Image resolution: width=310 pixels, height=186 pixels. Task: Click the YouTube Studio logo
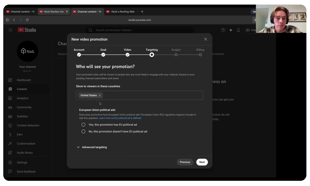click(x=27, y=30)
